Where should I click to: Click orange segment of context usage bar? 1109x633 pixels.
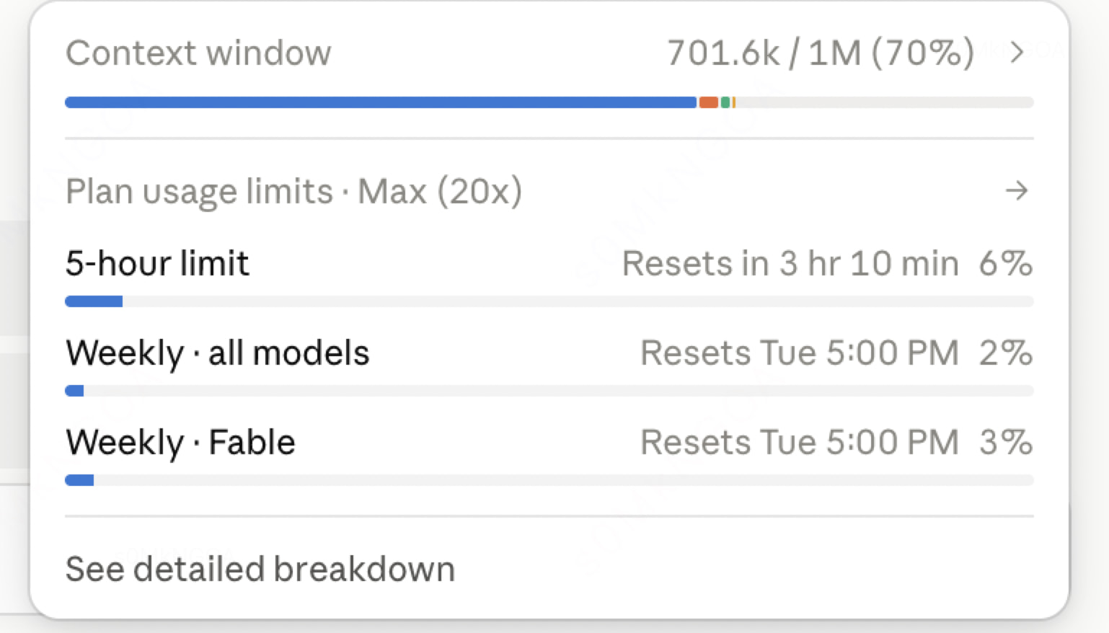tap(709, 102)
